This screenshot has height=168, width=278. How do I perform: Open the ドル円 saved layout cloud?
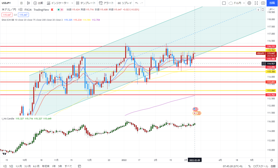[x=235, y=3]
